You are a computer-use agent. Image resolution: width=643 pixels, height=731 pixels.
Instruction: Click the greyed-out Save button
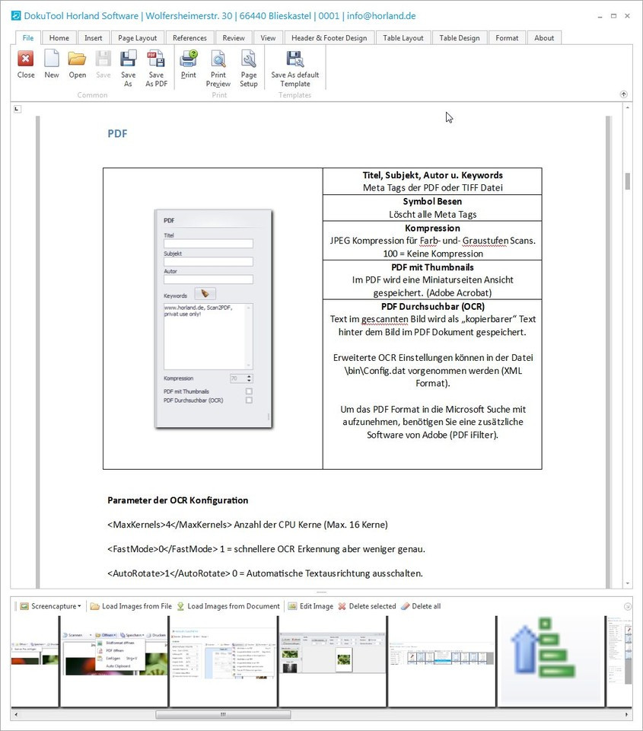[x=103, y=65]
